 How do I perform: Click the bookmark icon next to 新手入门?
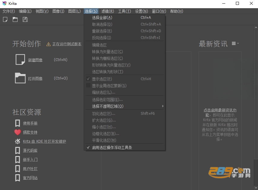pos(18,160)
